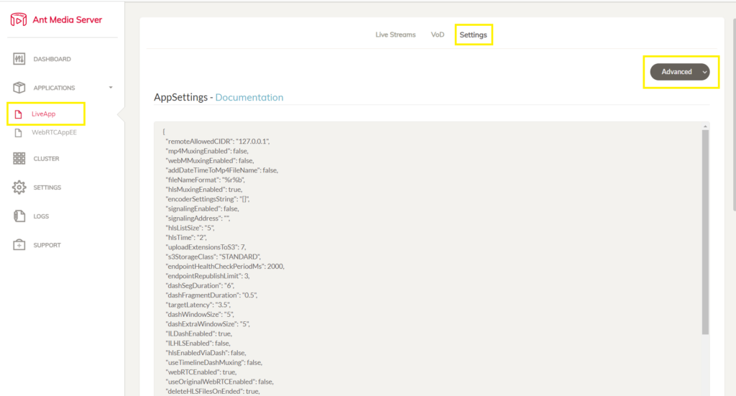
Task: Click the "fileNameFormat" line
Action: coord(206,180)
